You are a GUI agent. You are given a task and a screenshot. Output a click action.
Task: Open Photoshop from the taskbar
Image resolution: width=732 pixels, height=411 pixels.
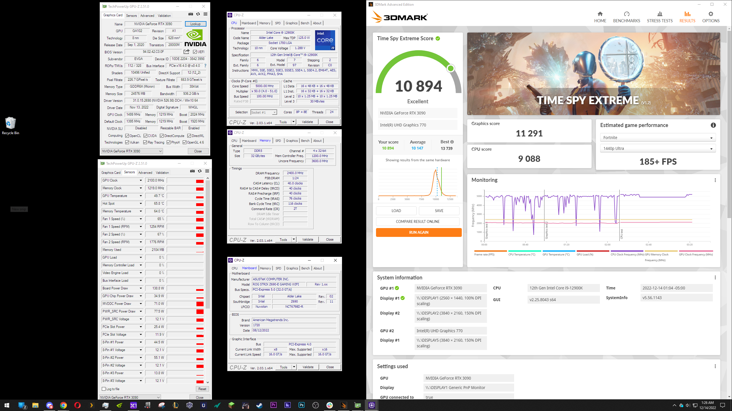pyautogui.click(x=301, y=405)
